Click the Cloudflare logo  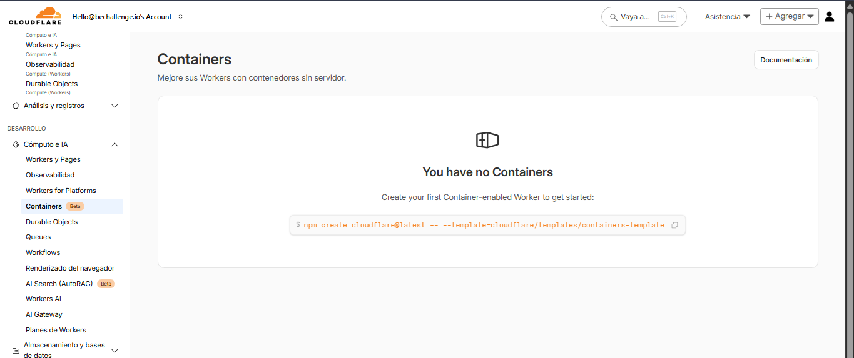[x=35, y=16]
